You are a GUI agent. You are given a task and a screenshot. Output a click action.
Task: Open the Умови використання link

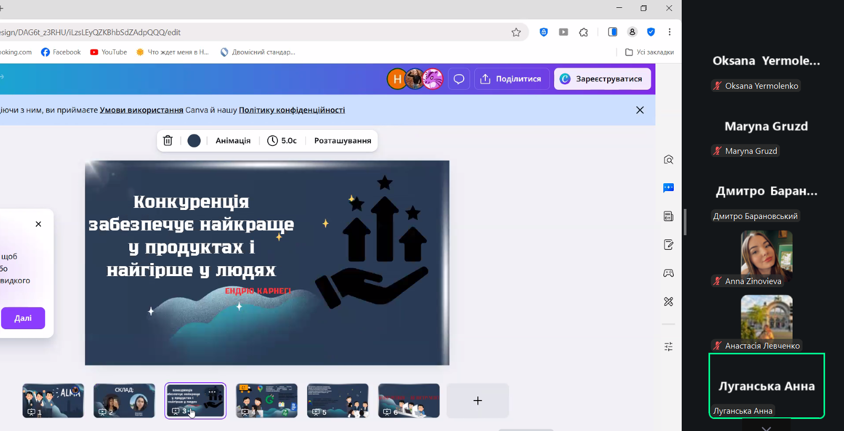click(x=141, y=110)
